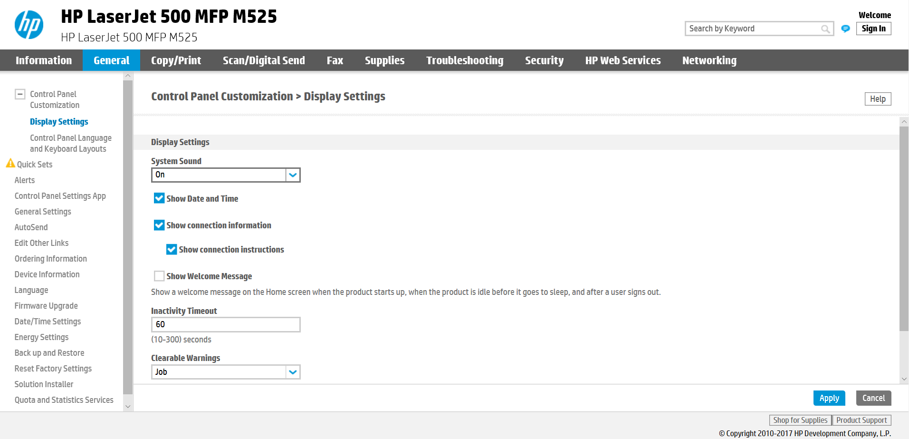Click the main content scrollbar down arrow
This screenshot has height=439, width=909.
click(x=904, y=379)
